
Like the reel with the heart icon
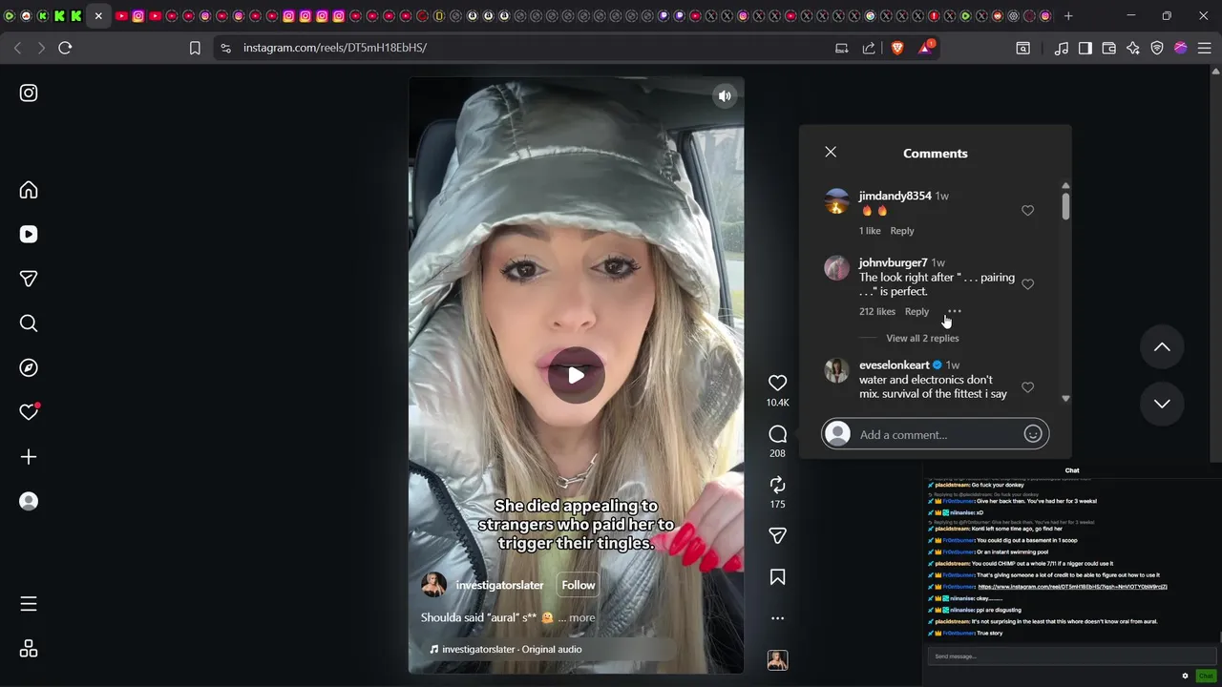(x=777, y=383)
